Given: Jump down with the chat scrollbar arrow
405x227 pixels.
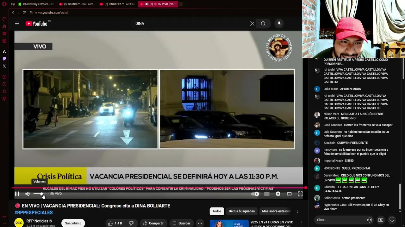Looking at the screenshot, I should click(400, 211).
